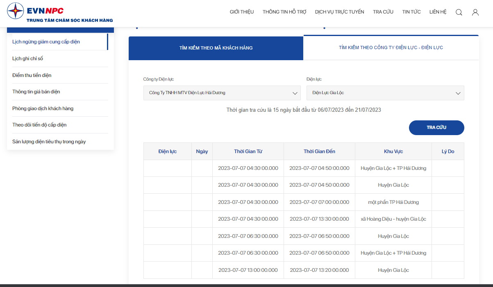This screenshot has width=493, height=287.
Task: Open the search magnifier icon
Action: click(459, 12)
